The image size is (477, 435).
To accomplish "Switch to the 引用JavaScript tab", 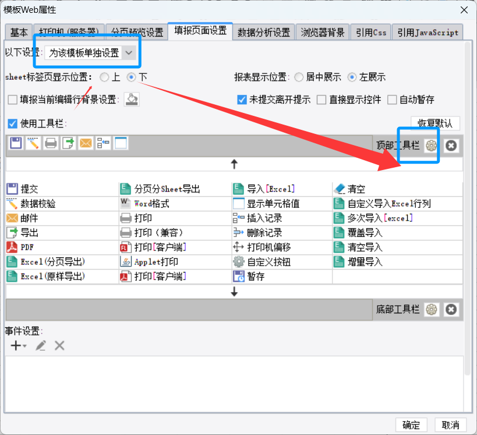I will click(427, 32).
